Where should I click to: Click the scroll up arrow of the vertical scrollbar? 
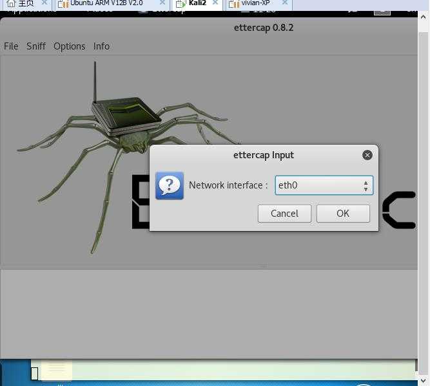coord(424,17)
